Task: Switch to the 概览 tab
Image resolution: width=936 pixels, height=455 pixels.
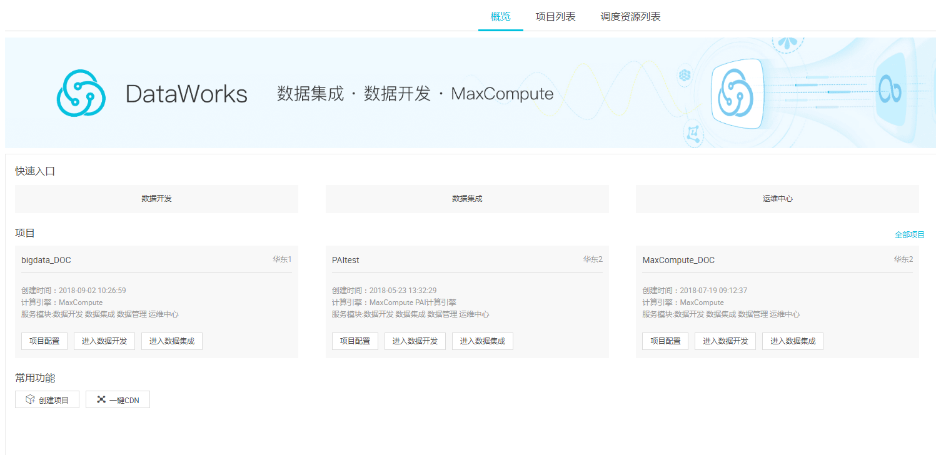Action: tap(501, 17)
